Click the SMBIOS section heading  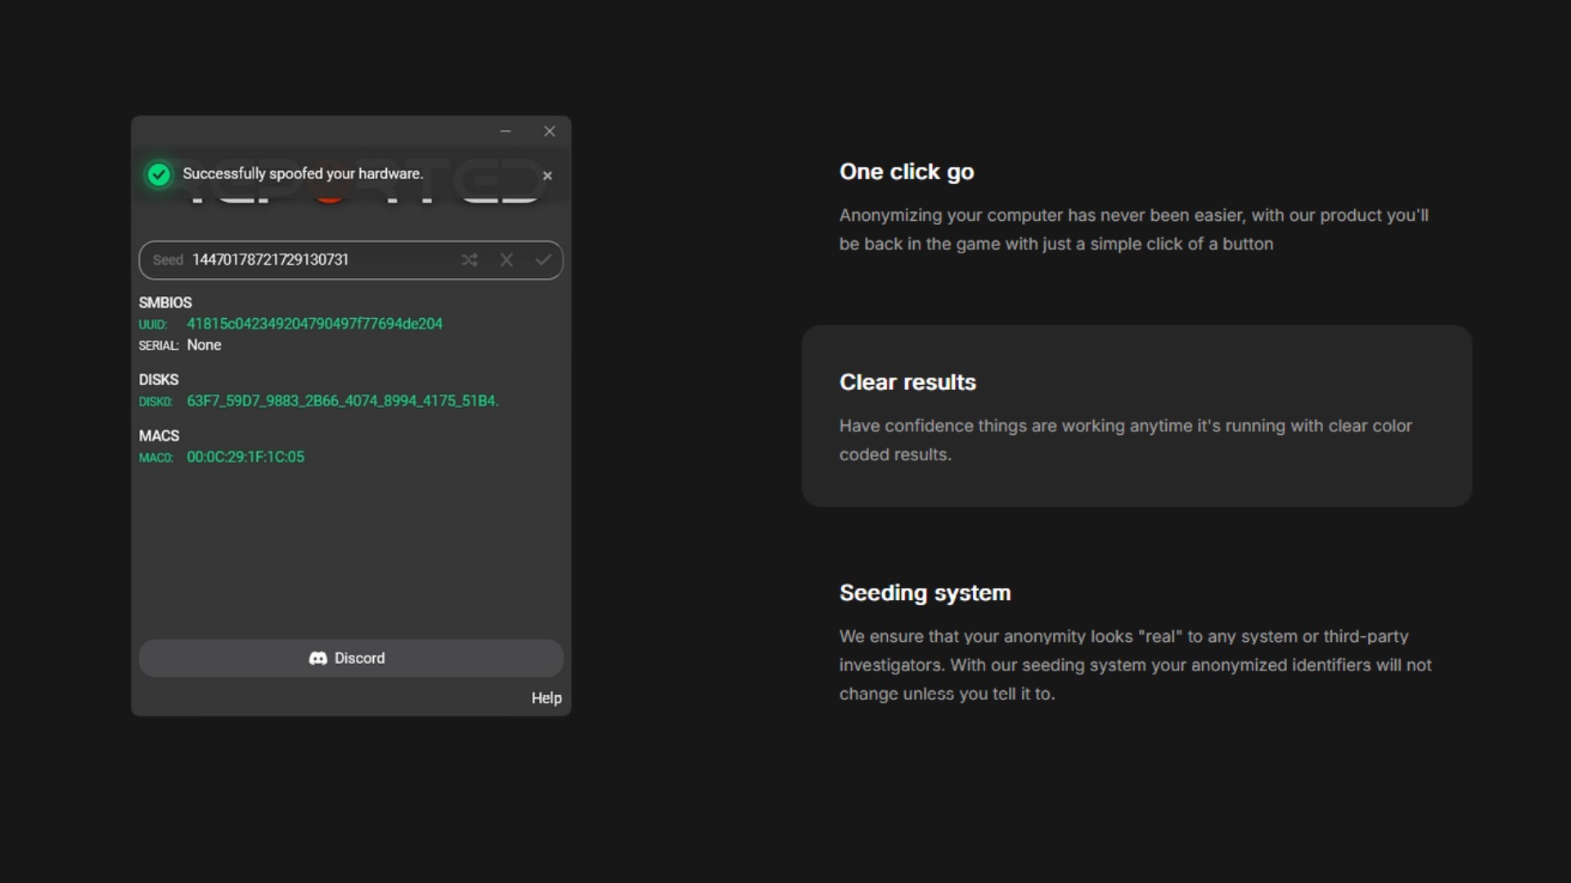pyautogui.click(x=165, y=303)
